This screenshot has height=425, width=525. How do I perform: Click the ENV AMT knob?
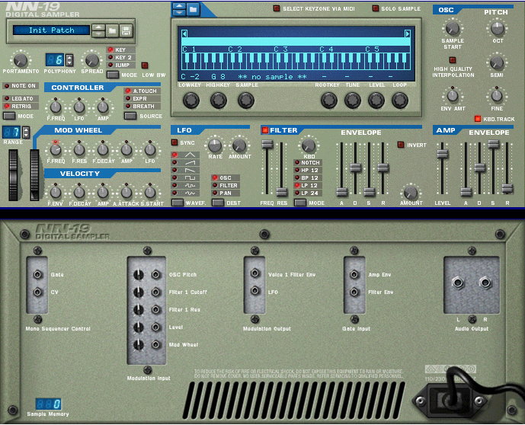pyautogui.click(x=453, y=96)
